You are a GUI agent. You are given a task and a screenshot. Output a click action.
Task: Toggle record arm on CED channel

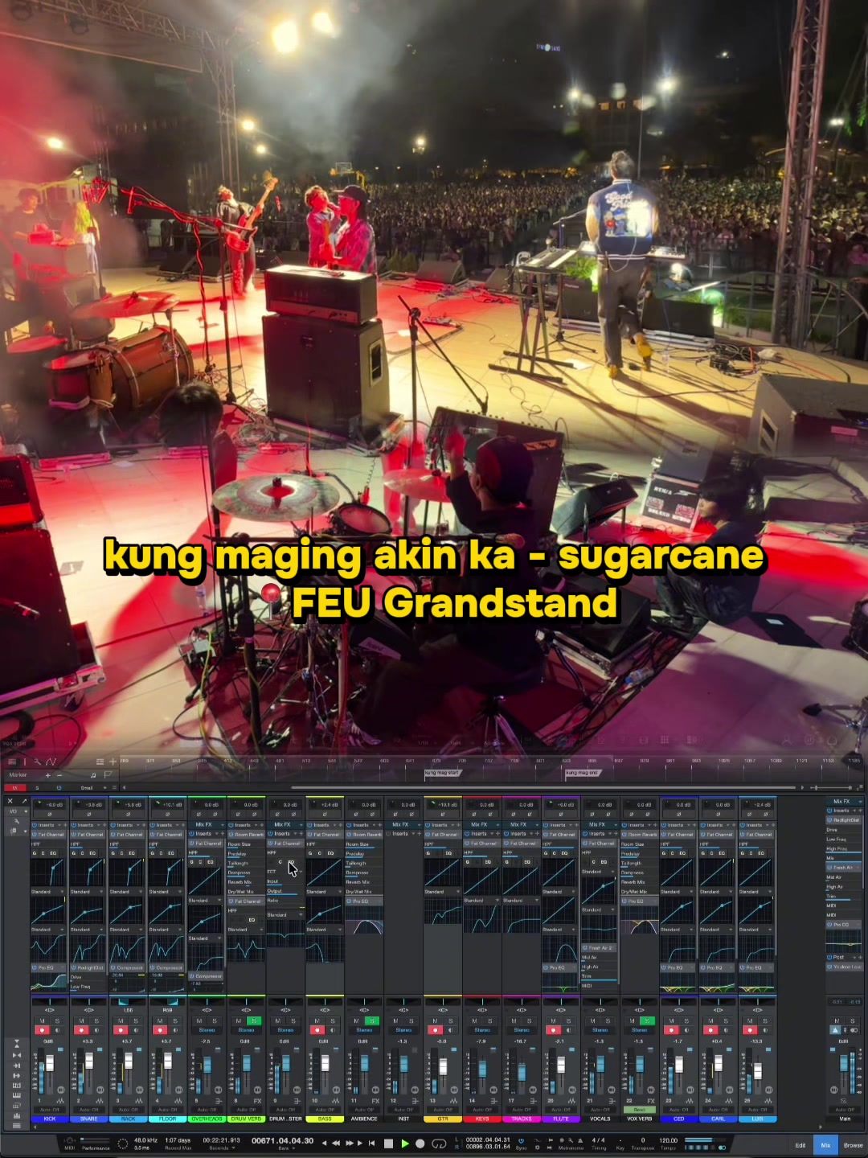(x=672, y=1030)
